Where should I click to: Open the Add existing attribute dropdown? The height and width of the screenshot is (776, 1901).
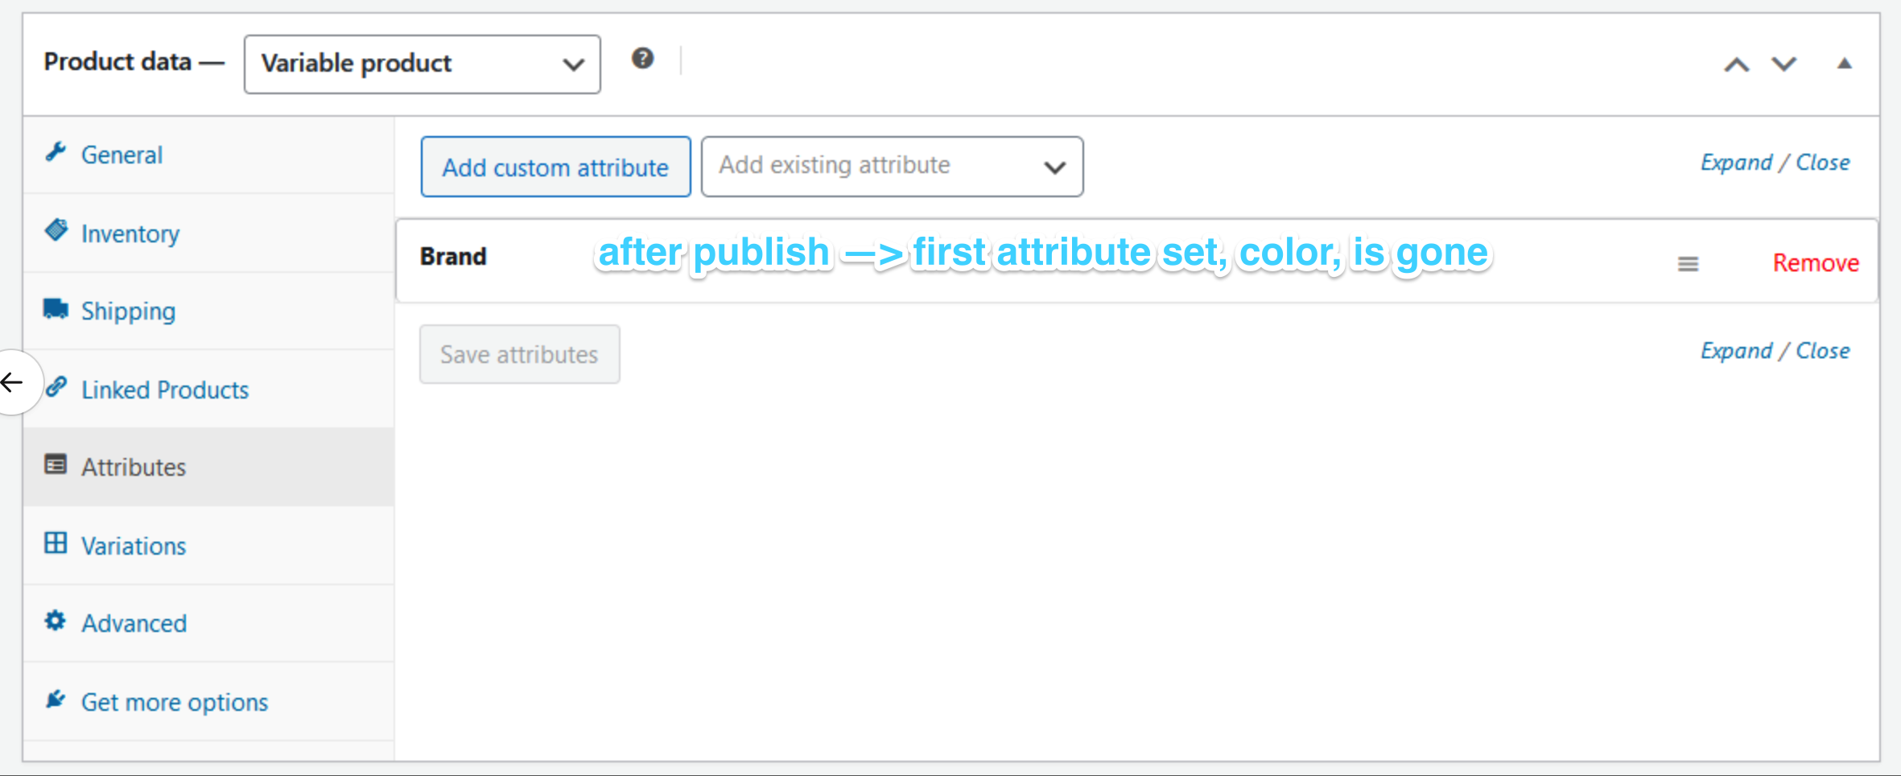[x=891, y=167]
